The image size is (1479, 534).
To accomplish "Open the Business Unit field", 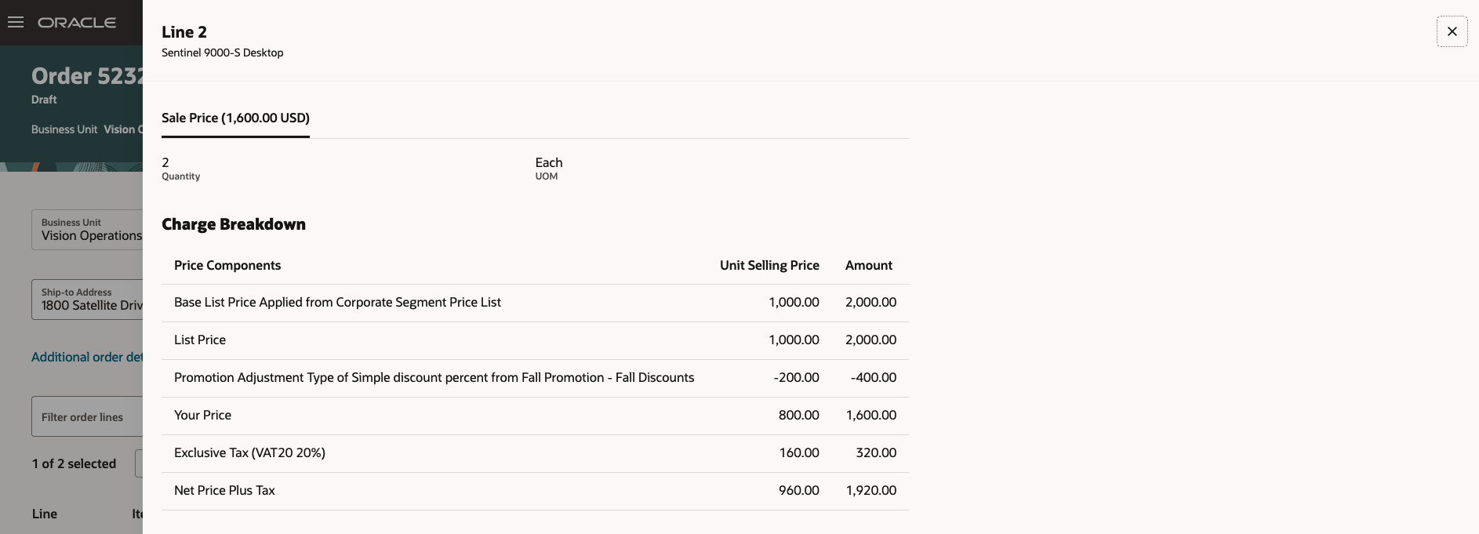I will click(87, 230).
